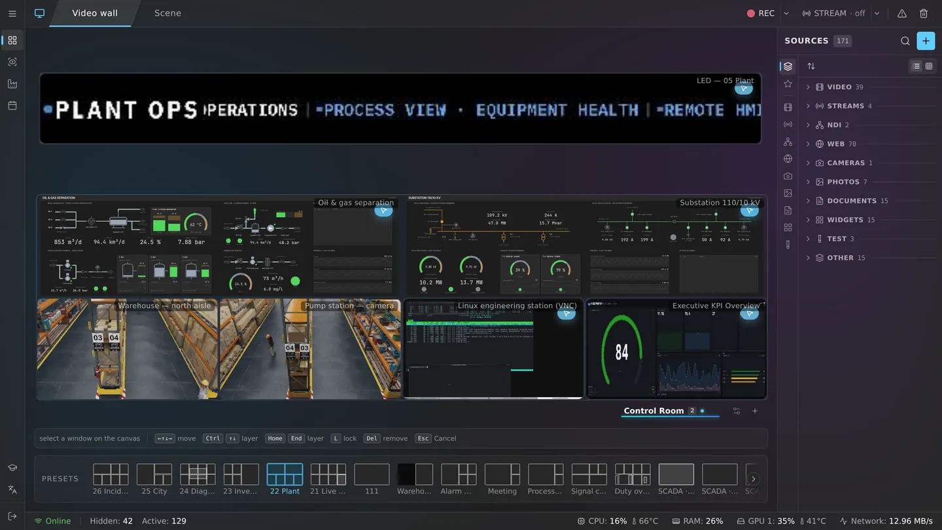The height and width of the screenshot is (530, 942).
Task: Switch sources to grid view
Action: click(x=929, y=66)
